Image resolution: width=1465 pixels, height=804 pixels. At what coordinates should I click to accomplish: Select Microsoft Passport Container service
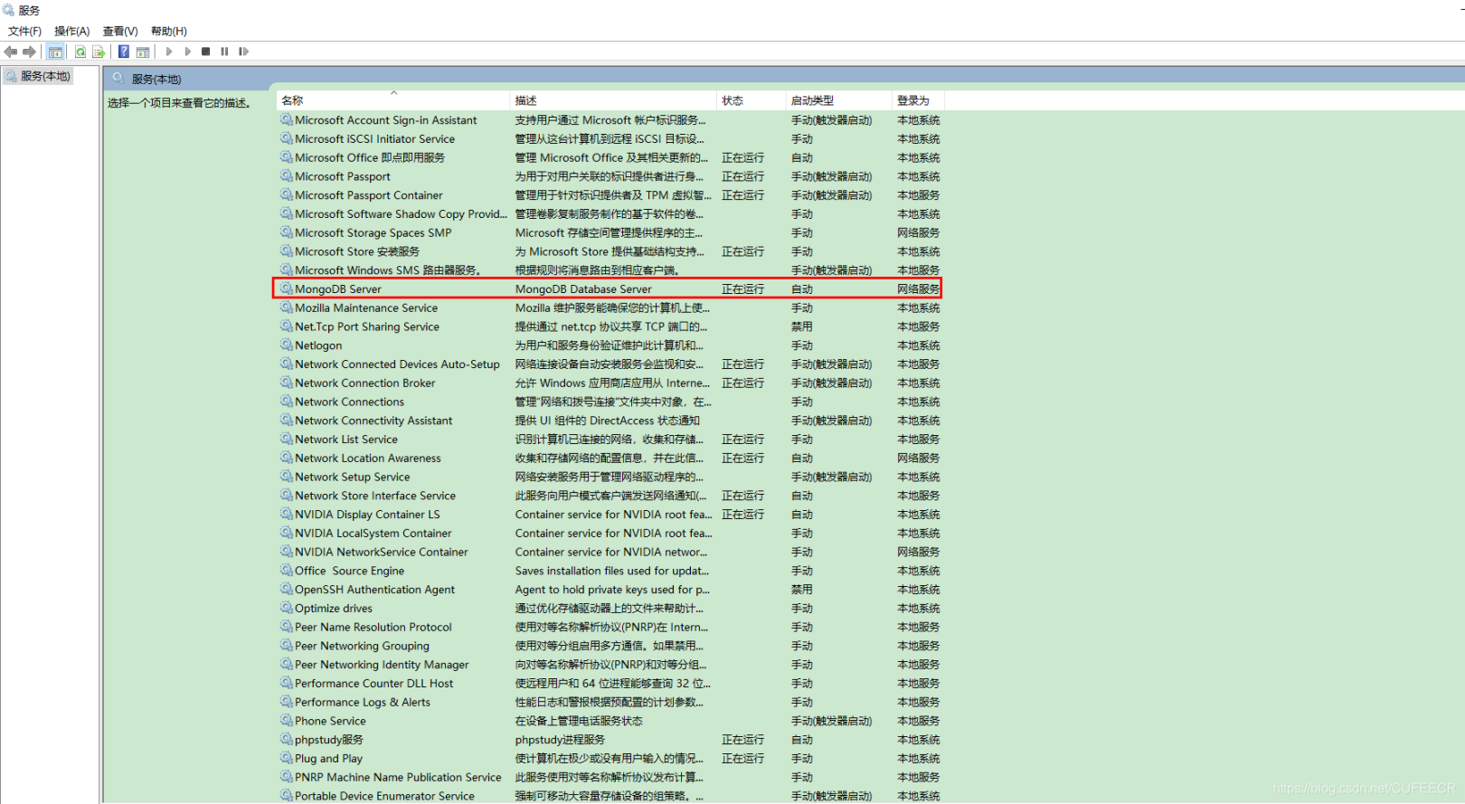(369, 195)
